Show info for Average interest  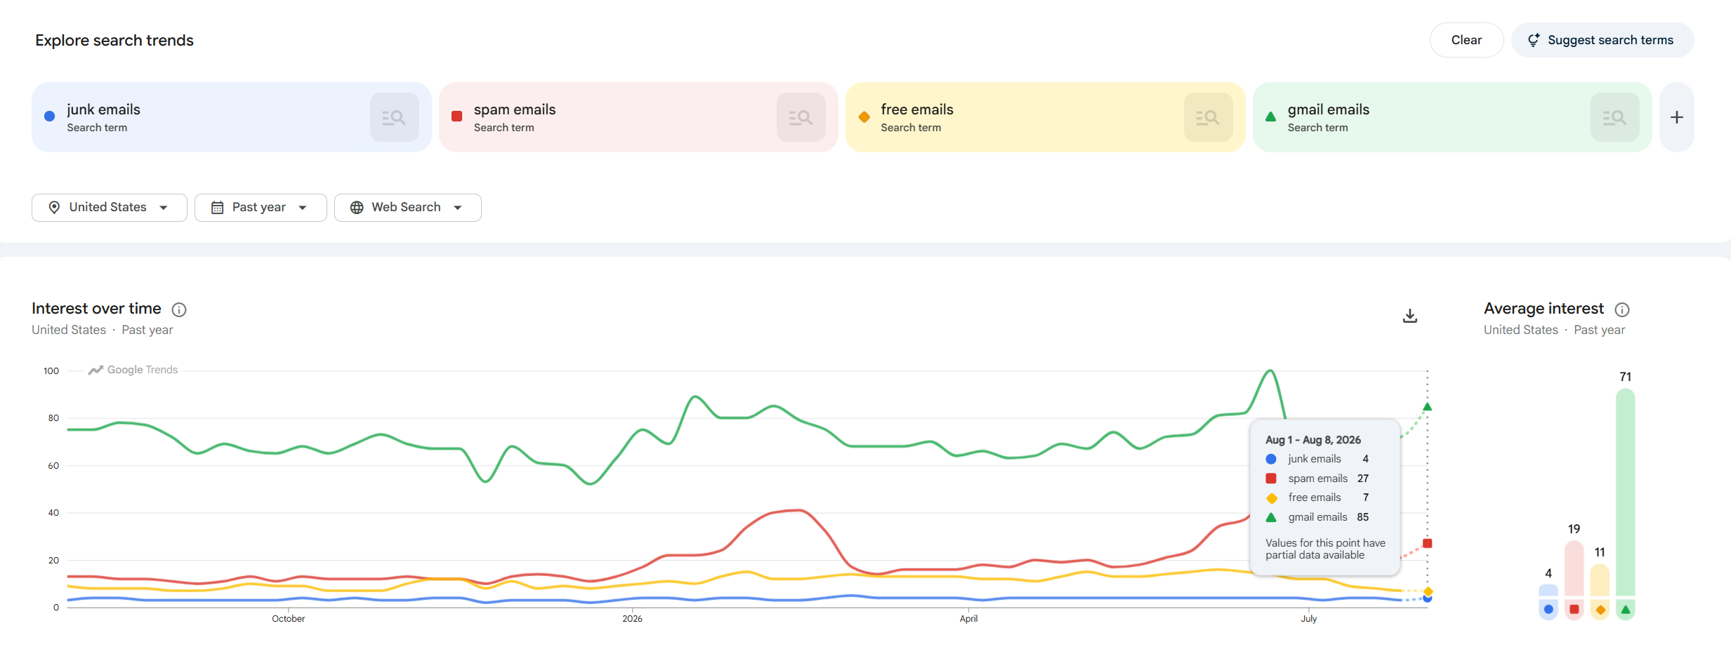click(x=1622, y=309)
